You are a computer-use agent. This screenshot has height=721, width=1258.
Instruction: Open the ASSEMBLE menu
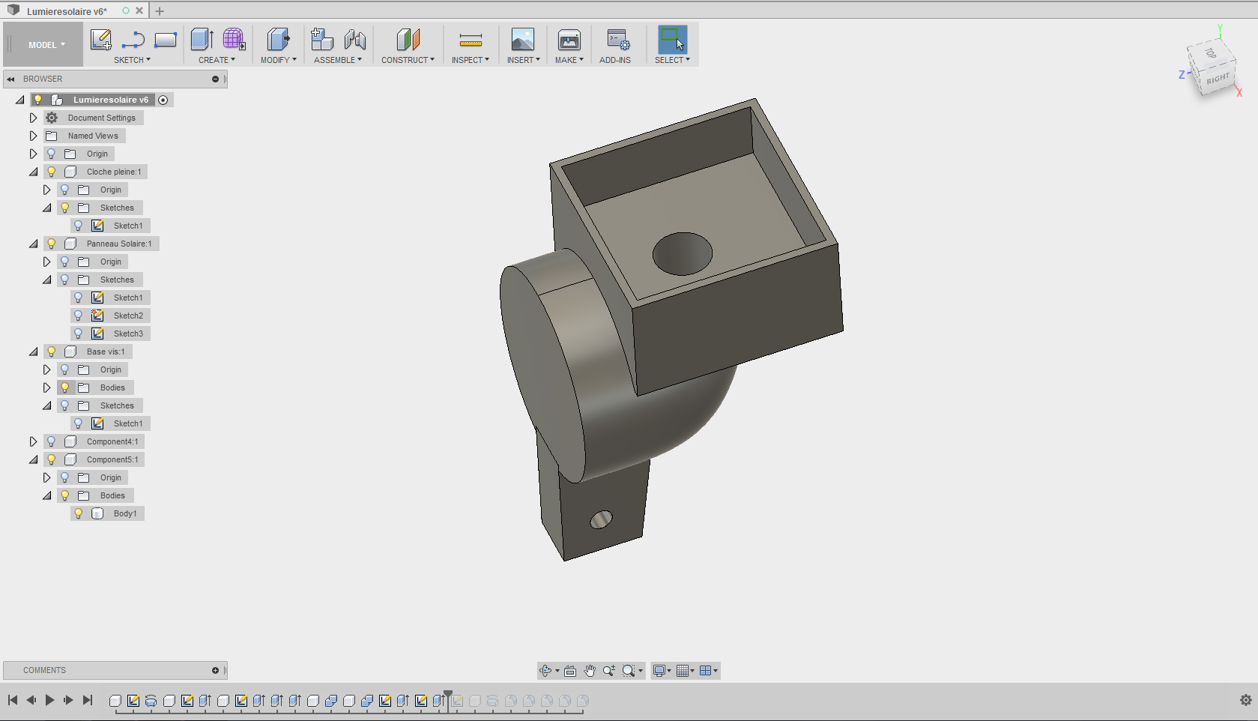(x=338, y=60)
